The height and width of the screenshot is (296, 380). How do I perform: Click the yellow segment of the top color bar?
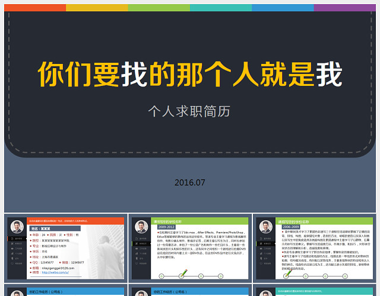(x=97, y=8)
